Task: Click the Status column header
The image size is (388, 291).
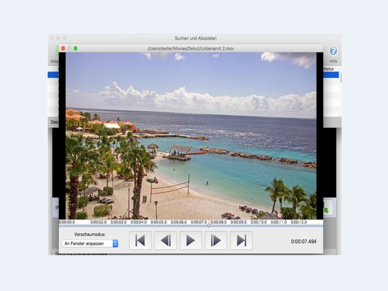Action: tap(328, 69)
